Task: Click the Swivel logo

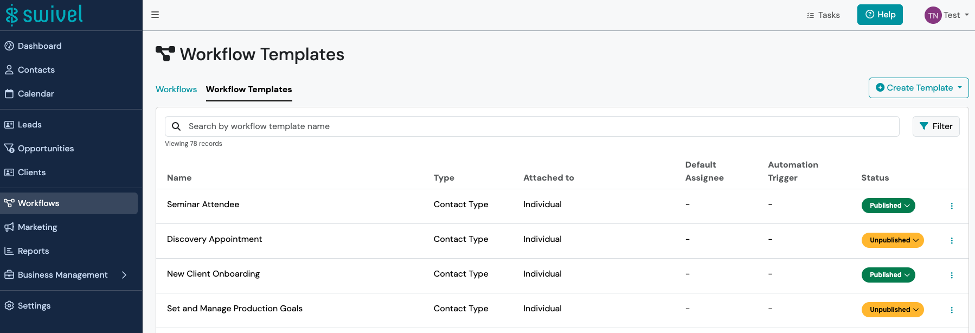Action: pos(44,15)
